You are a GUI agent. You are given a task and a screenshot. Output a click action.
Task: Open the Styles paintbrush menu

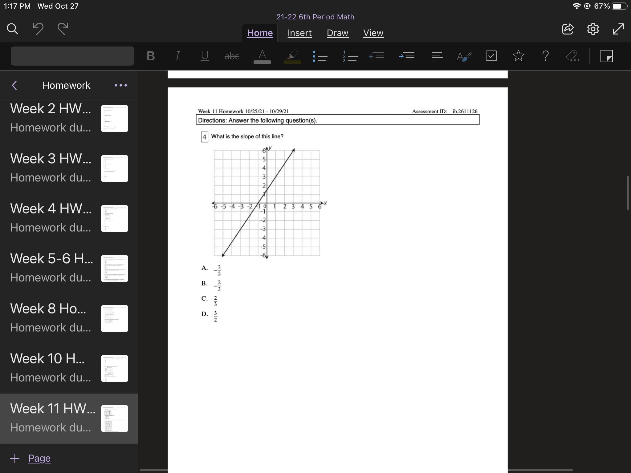point(464,56)
